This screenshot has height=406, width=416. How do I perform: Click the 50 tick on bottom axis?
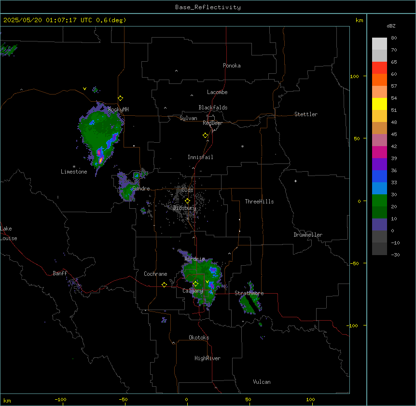248,400
